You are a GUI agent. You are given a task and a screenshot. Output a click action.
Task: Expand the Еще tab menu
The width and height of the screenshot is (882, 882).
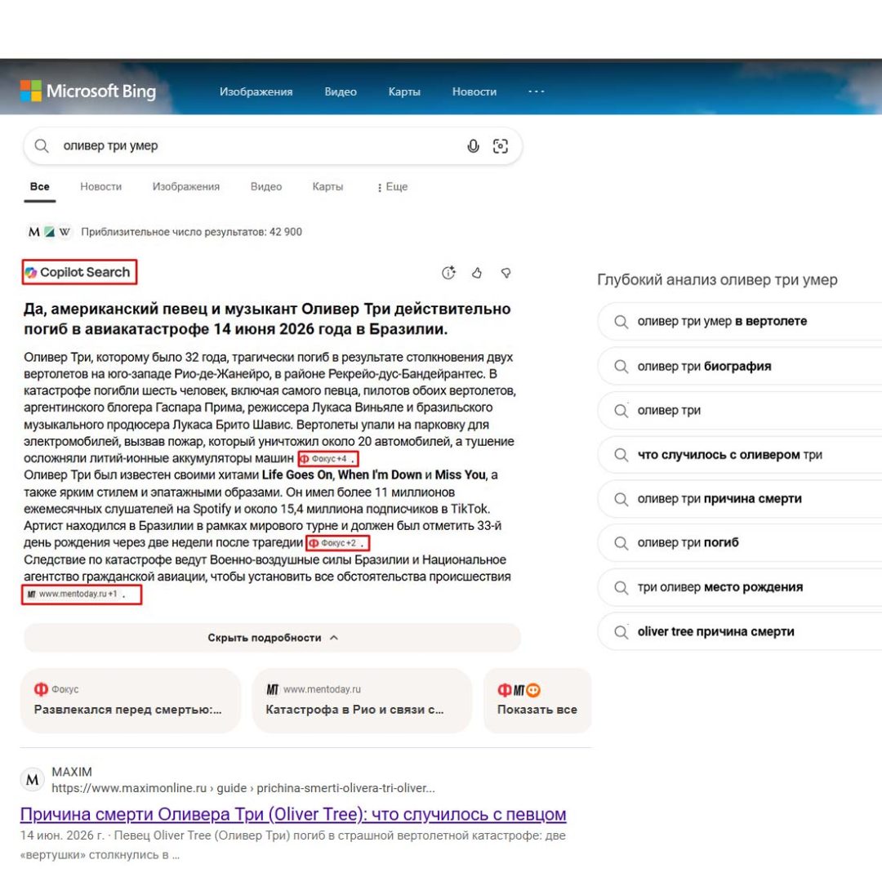coord(392,187)
